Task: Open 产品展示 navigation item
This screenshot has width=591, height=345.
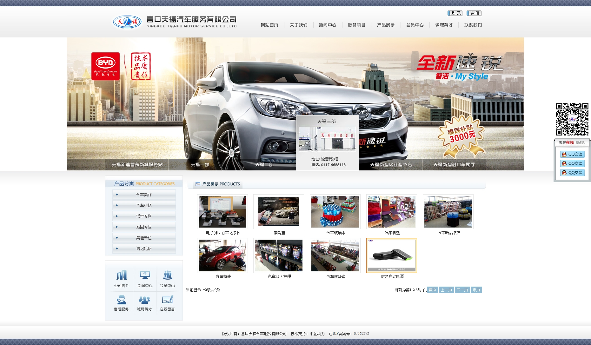Action: (x=386, y=25)
